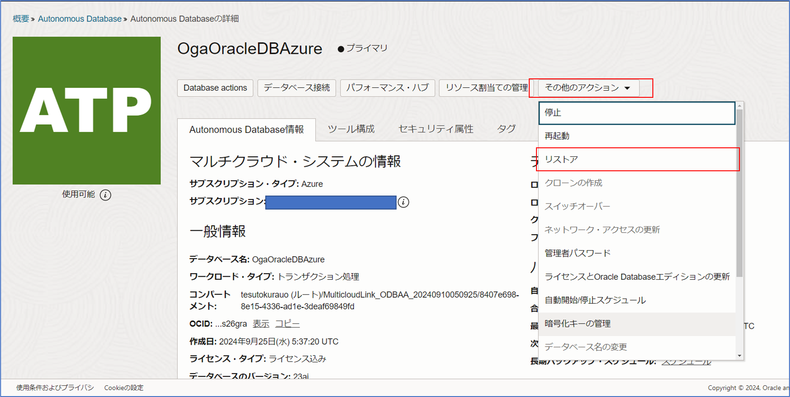Image resolution: width=790 pixels, height=397 pixels.
Task: Click the info icon next to サブスクリプション field
Action: (403, 202)
